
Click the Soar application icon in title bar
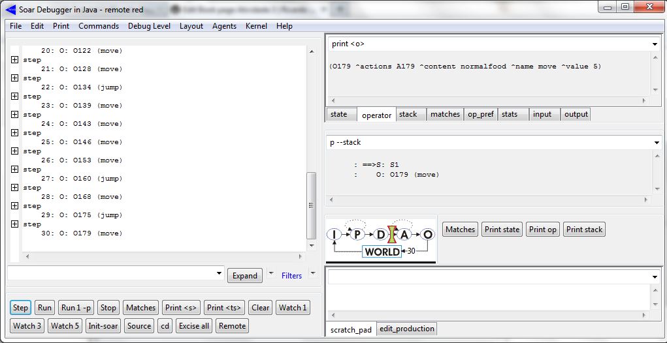[x=10, y=8]
